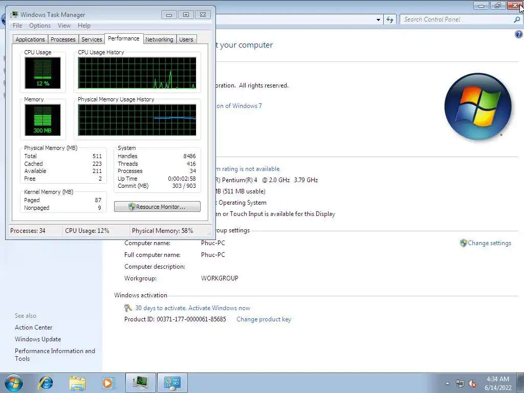Minimize the Windows Task Manager window
The width and height of the screenshot is (524, 393).
pos(169,15)
